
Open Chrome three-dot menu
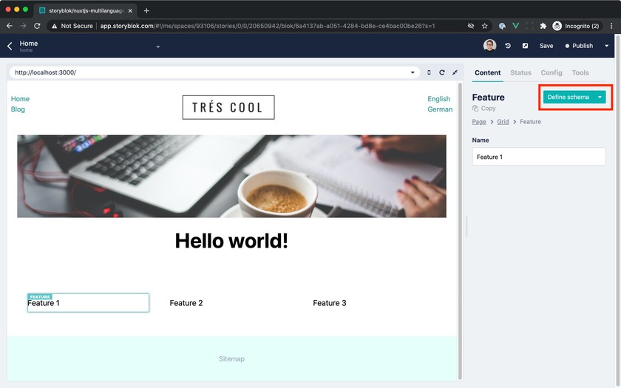pyautogui.click(x=612, y=26)
